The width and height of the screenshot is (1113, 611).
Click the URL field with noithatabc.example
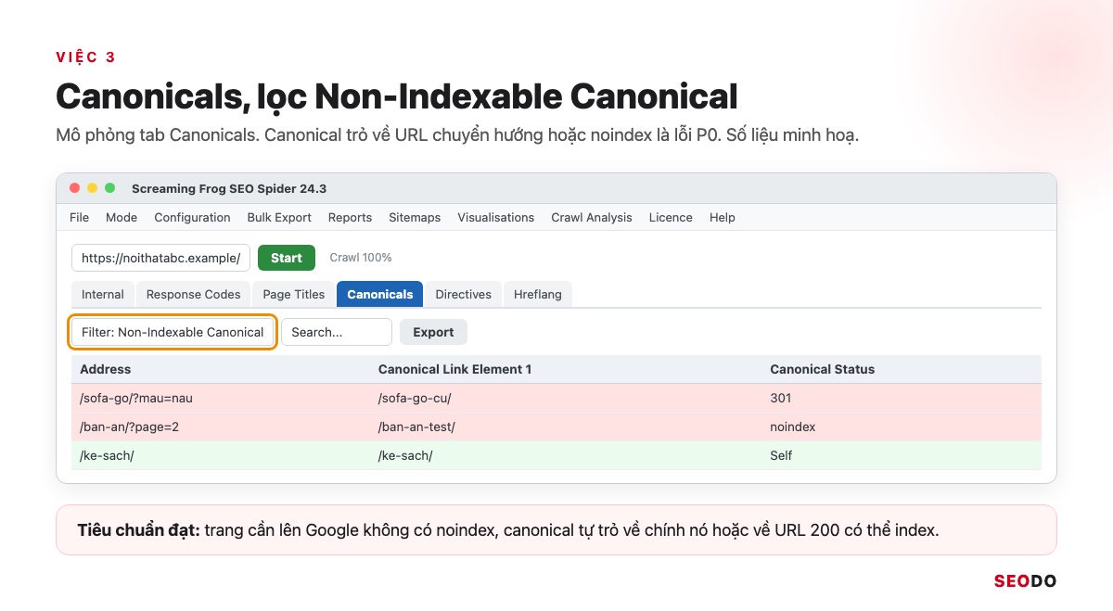pyautogui.click(x=160, y=258)
